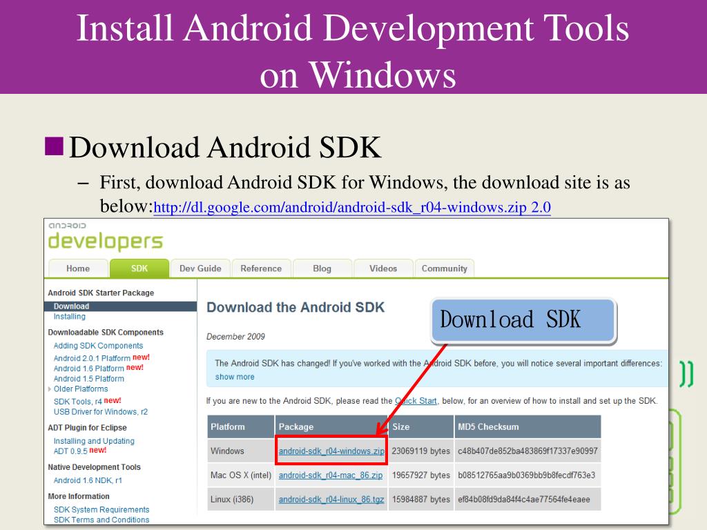707x530 pixels.
Task: Select checksum c48b407de852ba483869f17337e90997
Action: (527, 451)
